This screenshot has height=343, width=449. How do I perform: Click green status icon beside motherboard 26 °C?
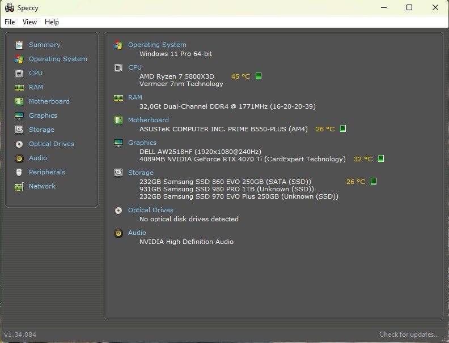(343, 128)
